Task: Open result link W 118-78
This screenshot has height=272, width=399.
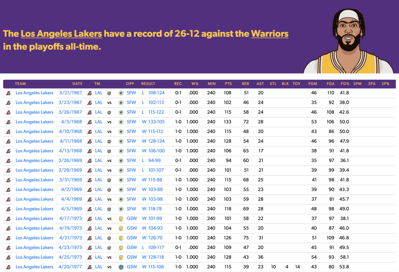Action: (152, 209)
